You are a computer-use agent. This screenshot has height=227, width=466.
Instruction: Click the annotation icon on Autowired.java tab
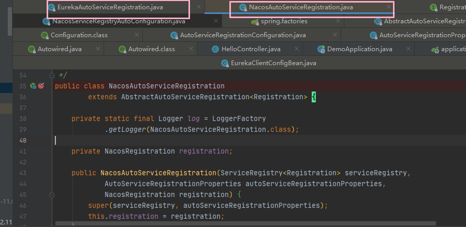(x=32, y=49)
